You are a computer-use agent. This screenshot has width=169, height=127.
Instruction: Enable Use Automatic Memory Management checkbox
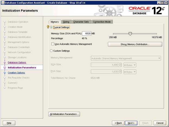coord(53,44)
